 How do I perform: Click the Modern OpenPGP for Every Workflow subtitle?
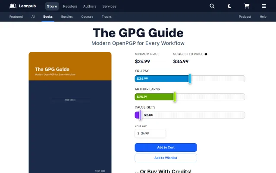coord(138,43)
